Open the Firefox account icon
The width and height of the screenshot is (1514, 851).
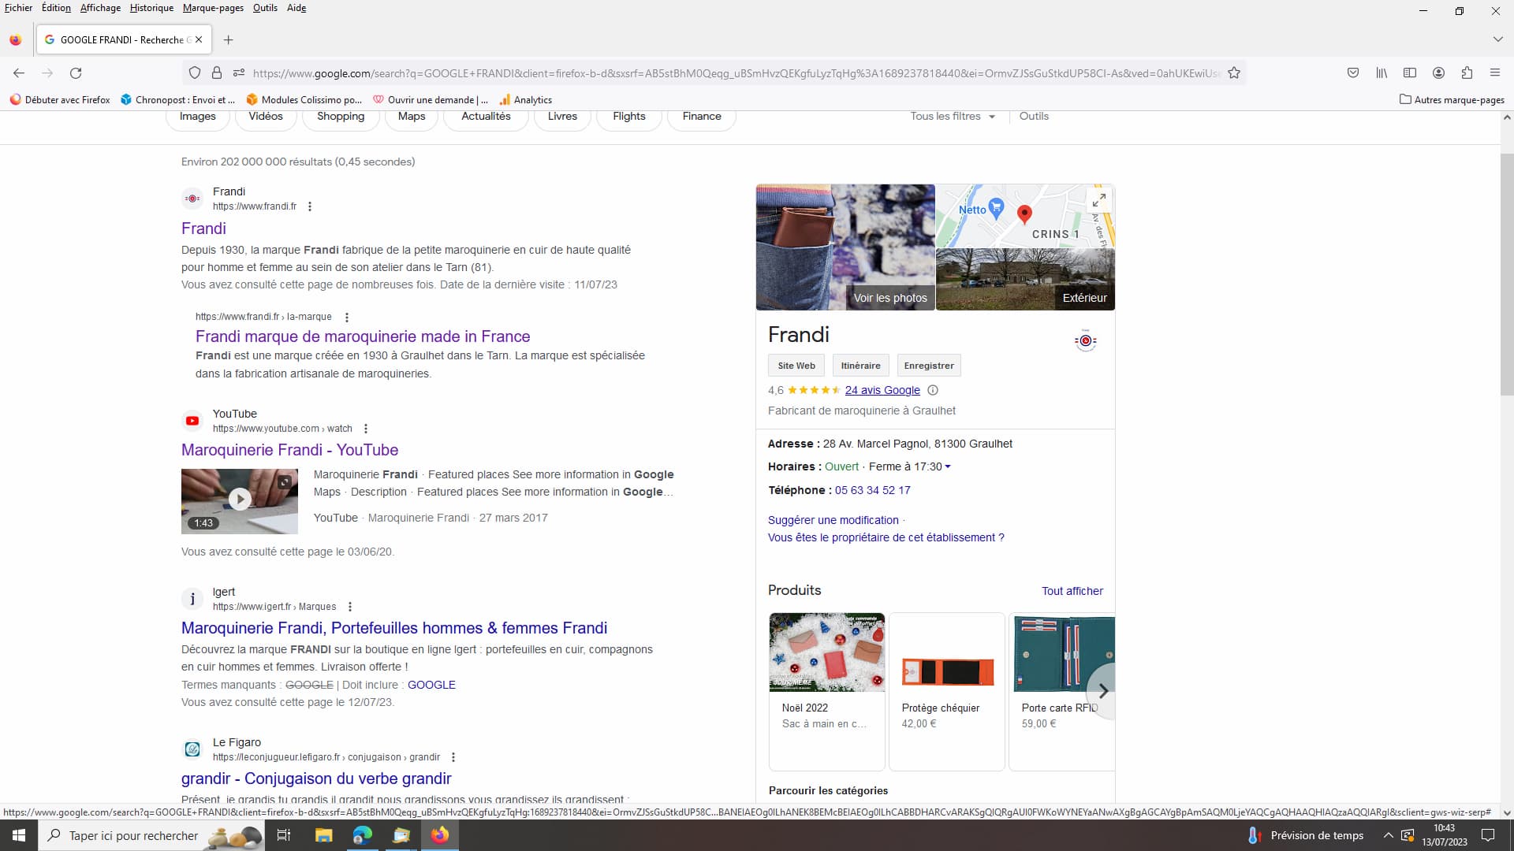[x=1438, y=72]
